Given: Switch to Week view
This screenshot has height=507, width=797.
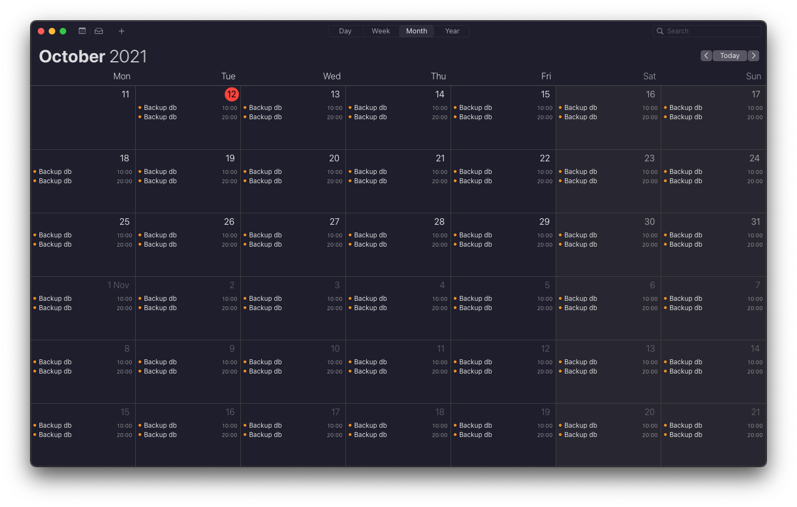Looking at the screenshot, I should pyautogui.click(x=380, y=31).
